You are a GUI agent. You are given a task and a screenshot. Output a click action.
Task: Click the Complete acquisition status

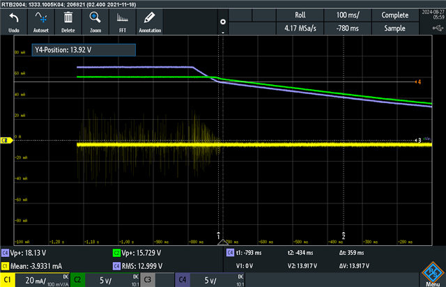395,15
